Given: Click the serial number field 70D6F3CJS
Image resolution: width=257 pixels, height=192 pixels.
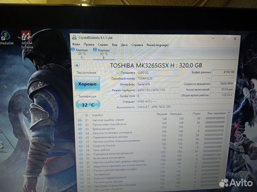Looking at the screenshot, I should tap(158, 78).
